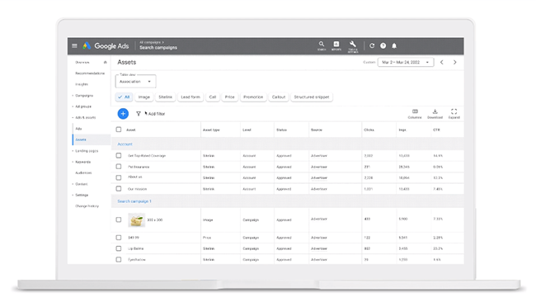The image size is (536, 302).
Task: Click the Google Ads logo
Action: (x=106, y=46)
